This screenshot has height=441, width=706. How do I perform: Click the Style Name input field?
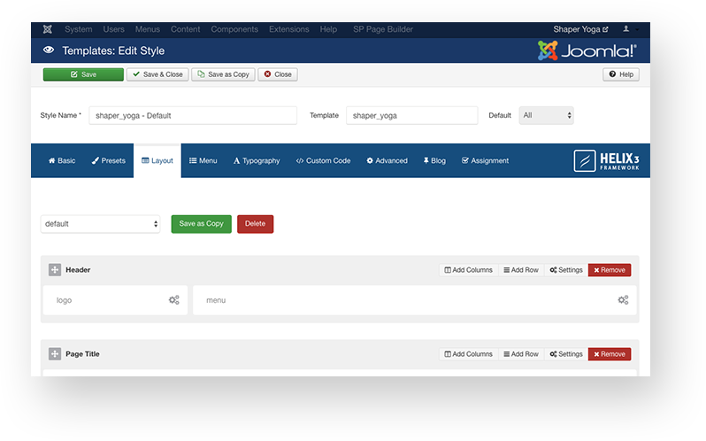pos(192,115)
